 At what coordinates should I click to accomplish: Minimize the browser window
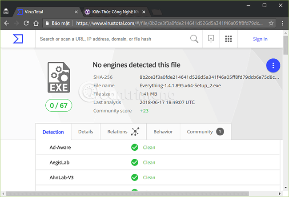(248, 5)
